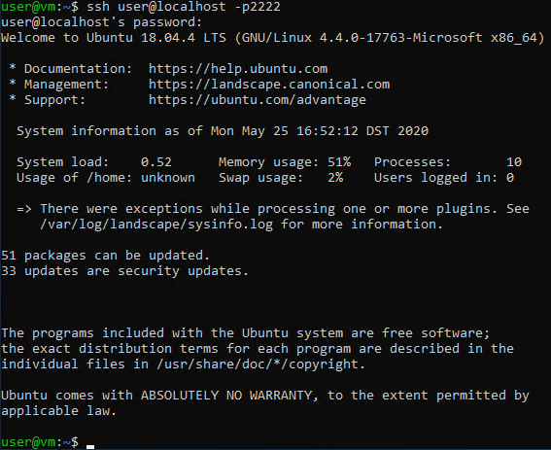Viewport: 551px width, 450px height.
Task: Click the Usage of /home unknown value
Action: click(x=168, y=178)
